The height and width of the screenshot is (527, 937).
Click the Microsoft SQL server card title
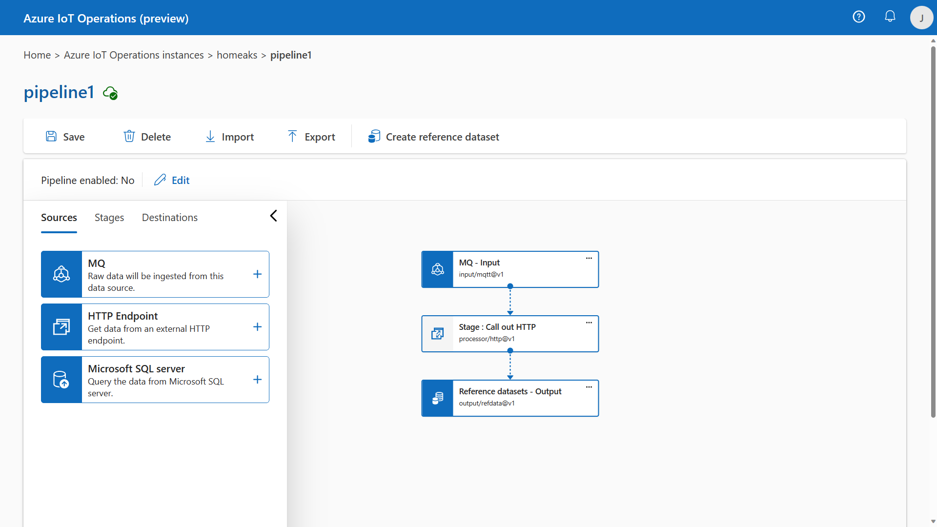coord(136,369)
